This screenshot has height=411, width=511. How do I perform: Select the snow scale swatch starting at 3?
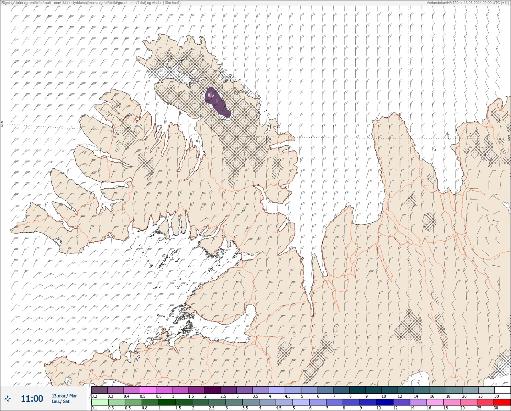click(x=245, y=390)
